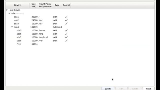Select the sda1 partition row
The width and height of the screenshot is (160, 90).
(x=80, y=17)
